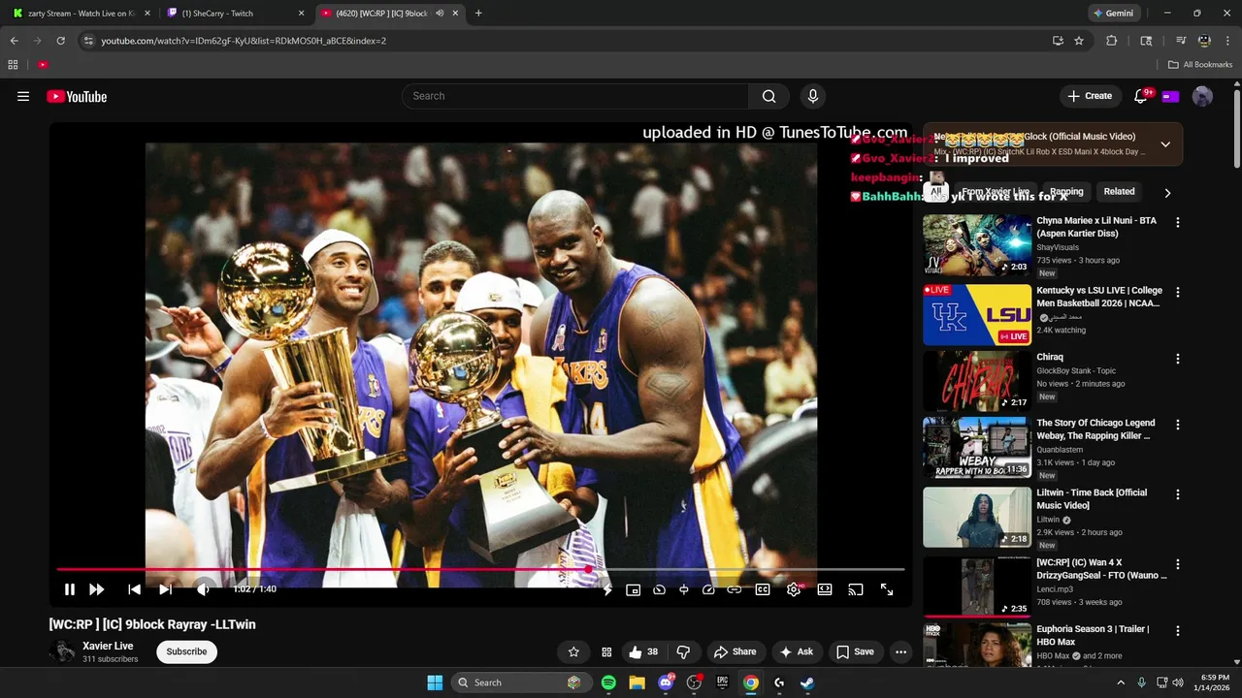Open the Liltwin Time Back title link
This screenshot has height=698, width=1242.
1092,498
